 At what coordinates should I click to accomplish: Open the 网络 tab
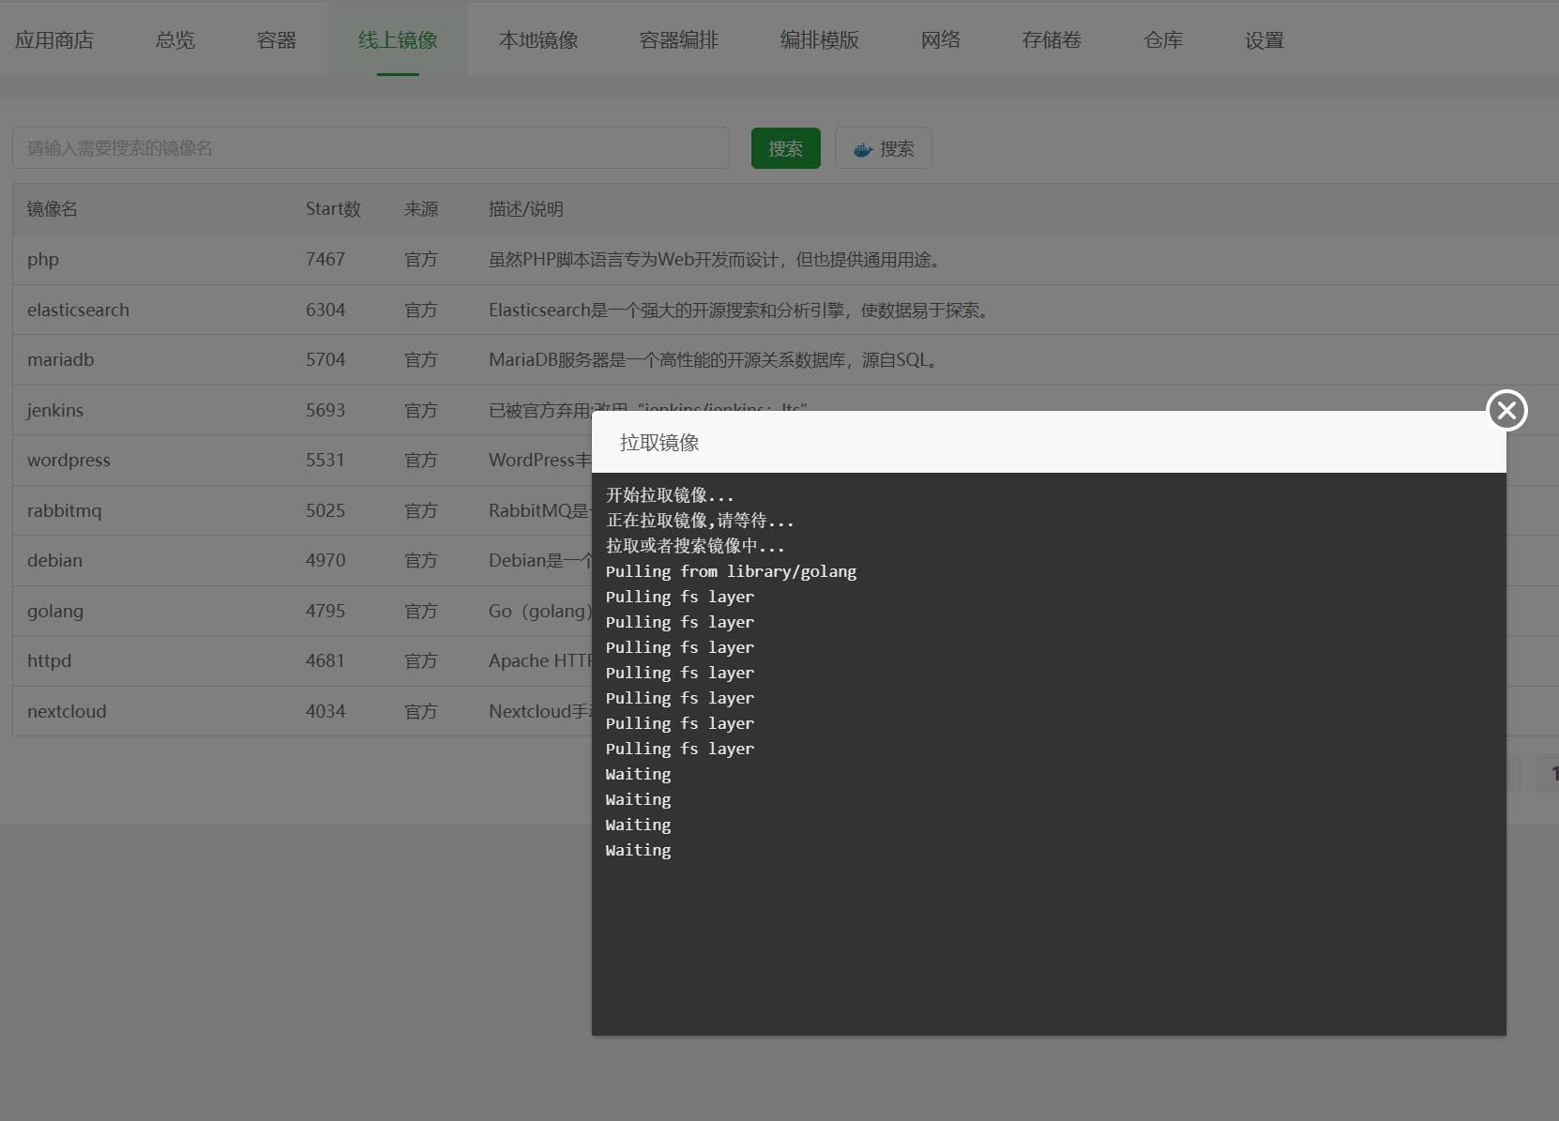941,40
